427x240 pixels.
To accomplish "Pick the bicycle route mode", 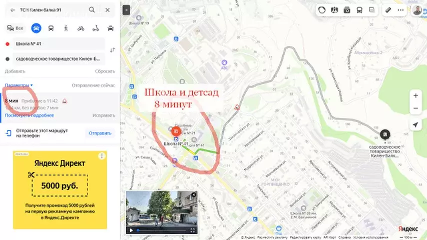I will (x=81, y=28).
